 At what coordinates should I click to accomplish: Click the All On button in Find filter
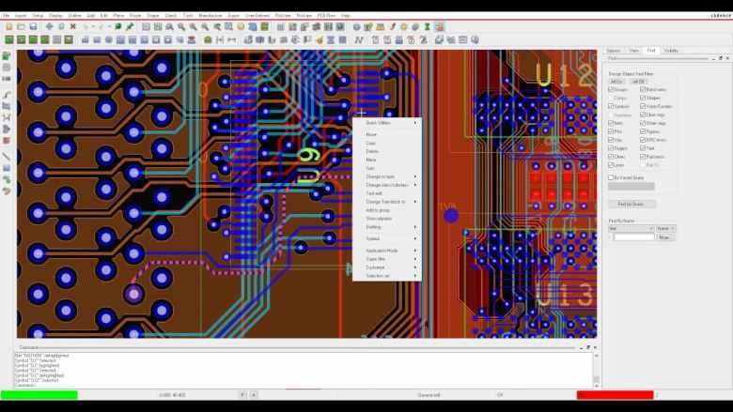pos(616,81)
